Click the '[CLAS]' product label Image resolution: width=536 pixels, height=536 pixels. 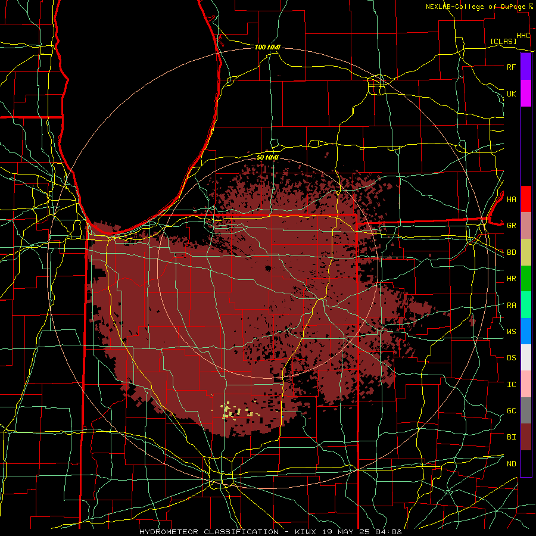(x=503, y=42)
